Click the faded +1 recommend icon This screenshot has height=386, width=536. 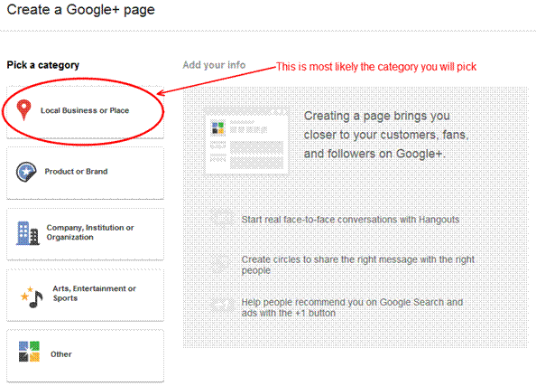tap(221, 304)
